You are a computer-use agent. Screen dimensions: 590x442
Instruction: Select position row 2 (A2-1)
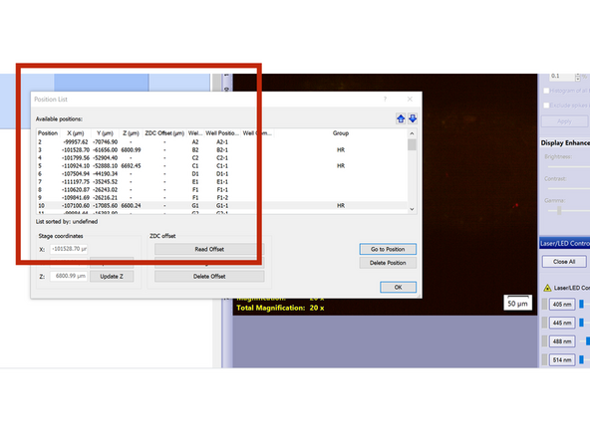222,142
